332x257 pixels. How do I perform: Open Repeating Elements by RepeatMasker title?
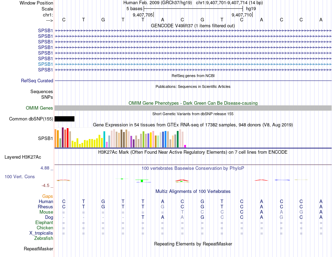tap(193, 244)
